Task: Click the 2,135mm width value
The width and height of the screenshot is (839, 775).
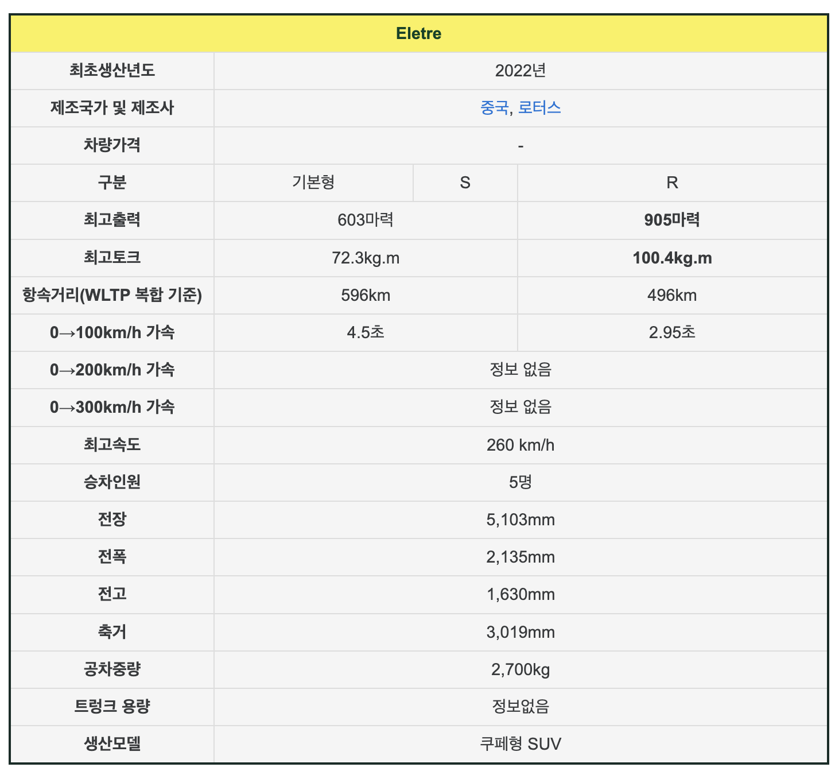Action: 521,557
